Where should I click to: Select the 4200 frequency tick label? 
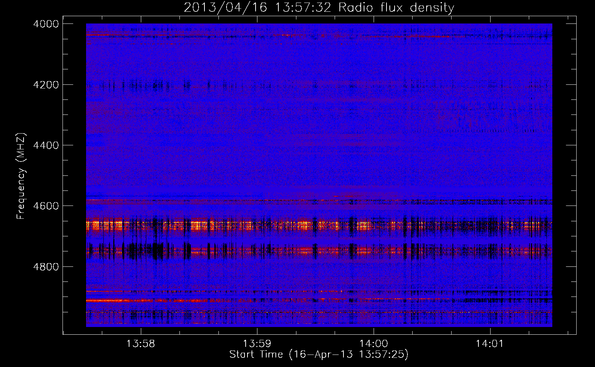(x=46, y=85)
